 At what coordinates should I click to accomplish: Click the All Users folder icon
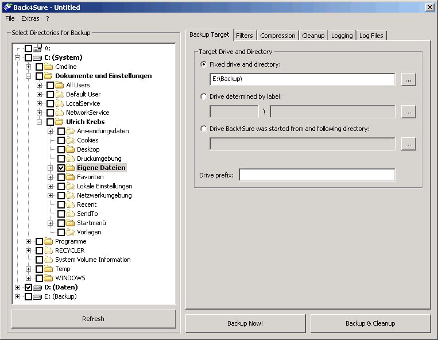(x=59, y=85)
